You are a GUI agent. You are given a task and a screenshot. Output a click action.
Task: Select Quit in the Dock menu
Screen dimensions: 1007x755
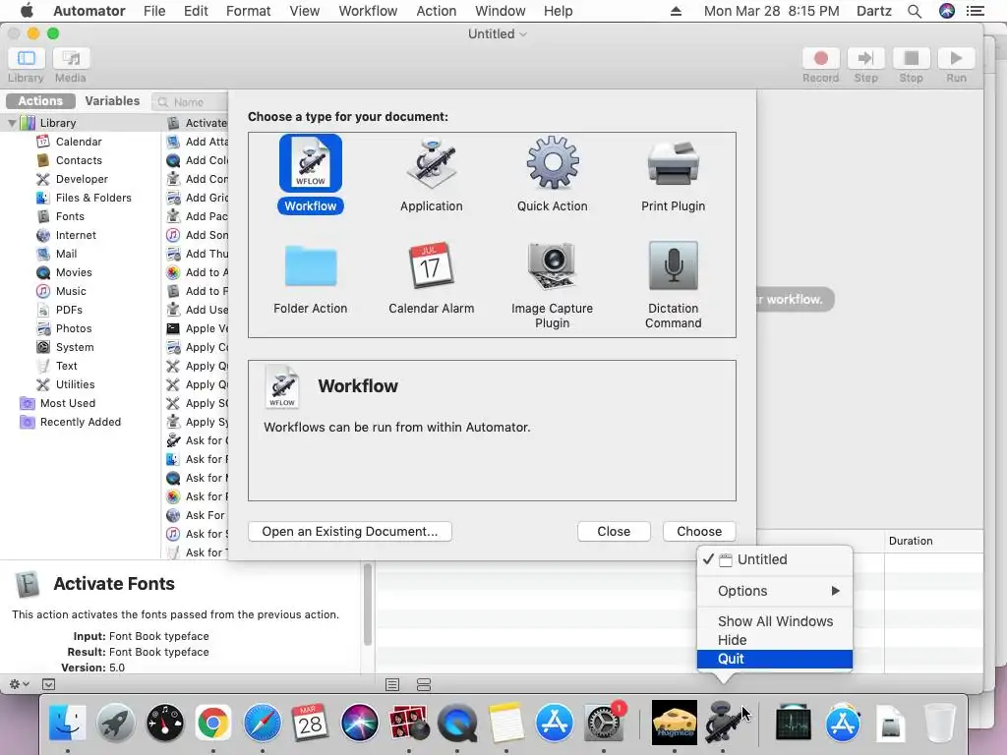pyautogui.click(x=775, y=659)
